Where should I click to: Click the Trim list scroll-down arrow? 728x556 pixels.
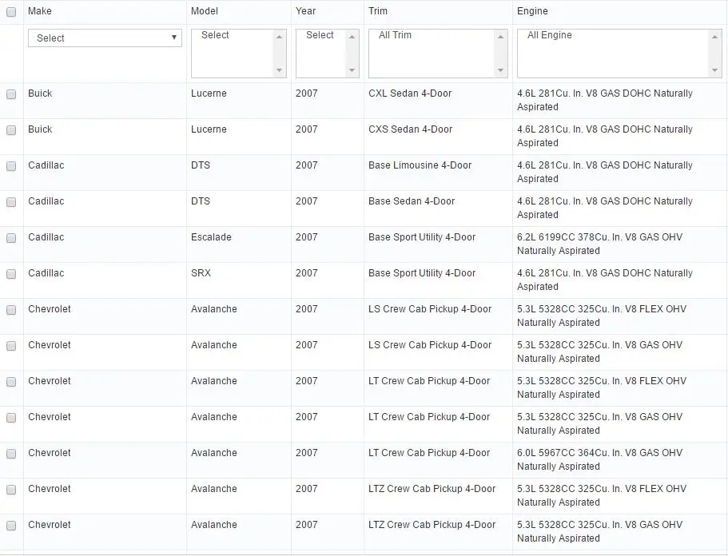pos(500,70)
